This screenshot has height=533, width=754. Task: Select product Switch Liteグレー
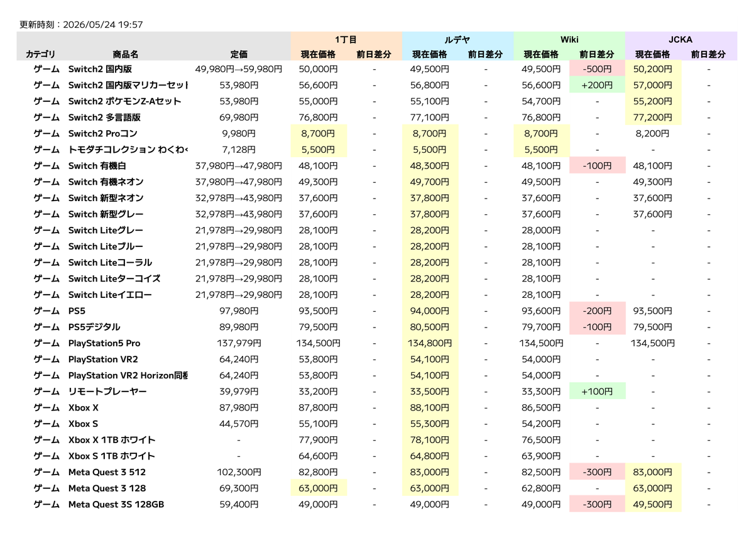pos(106,230)
